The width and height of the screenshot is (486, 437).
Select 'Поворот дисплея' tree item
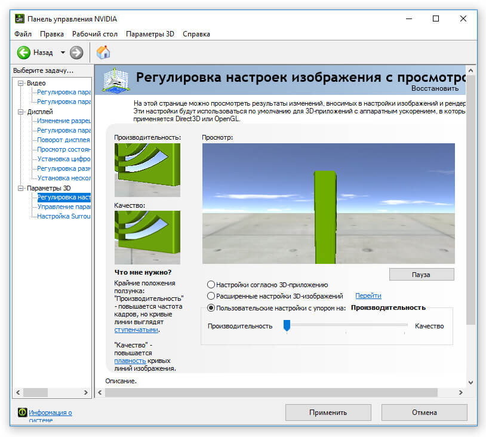pos(63,140)
